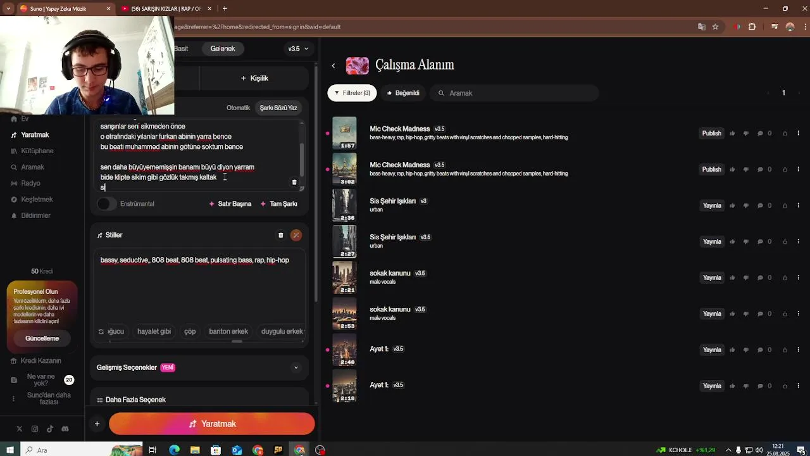Open the X social icon in sidebar

click(20, 429)
